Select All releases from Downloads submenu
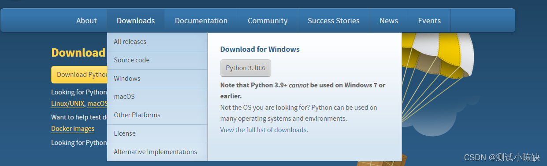 point(157,42)
